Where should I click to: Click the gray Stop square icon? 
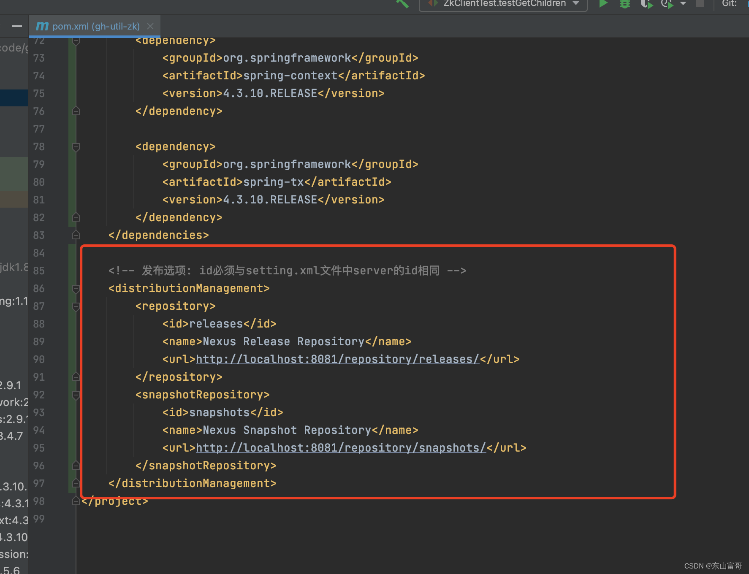point(700,3)
